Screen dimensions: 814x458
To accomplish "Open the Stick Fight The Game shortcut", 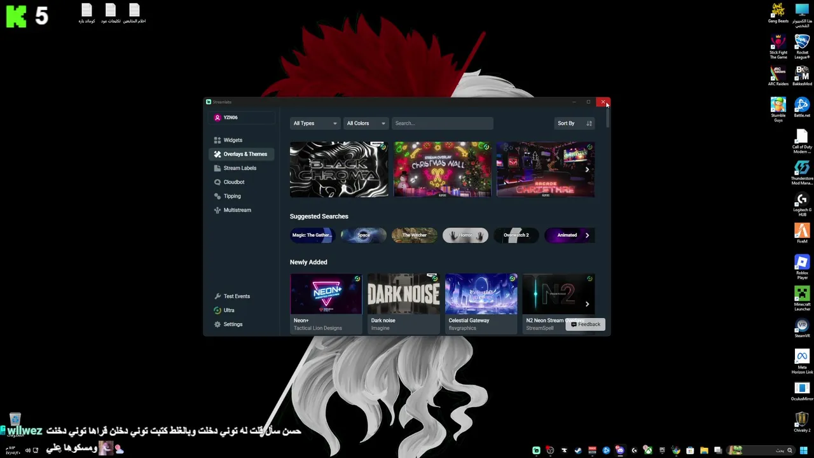I will point(778,47).
